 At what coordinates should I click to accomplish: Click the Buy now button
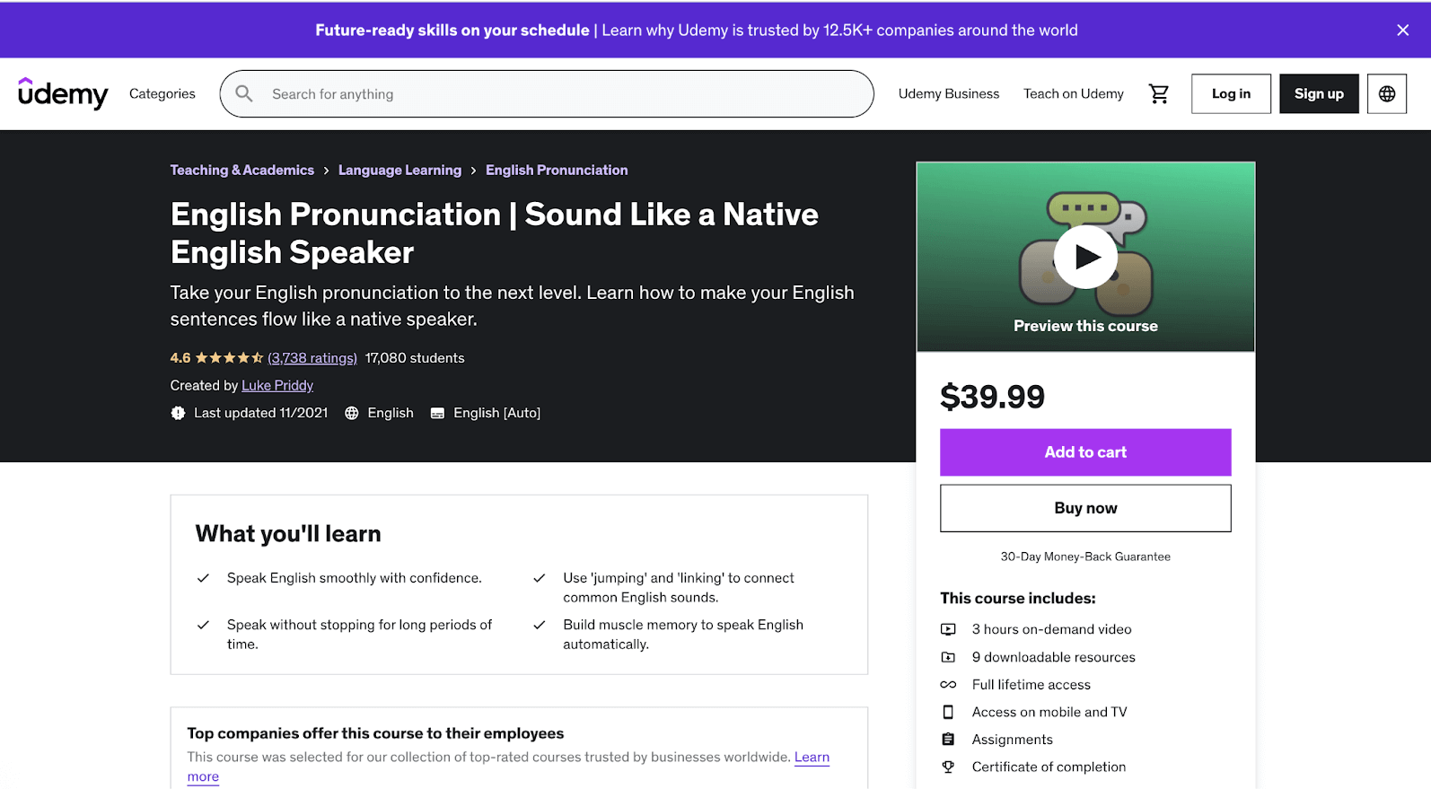pos(1084,508)
